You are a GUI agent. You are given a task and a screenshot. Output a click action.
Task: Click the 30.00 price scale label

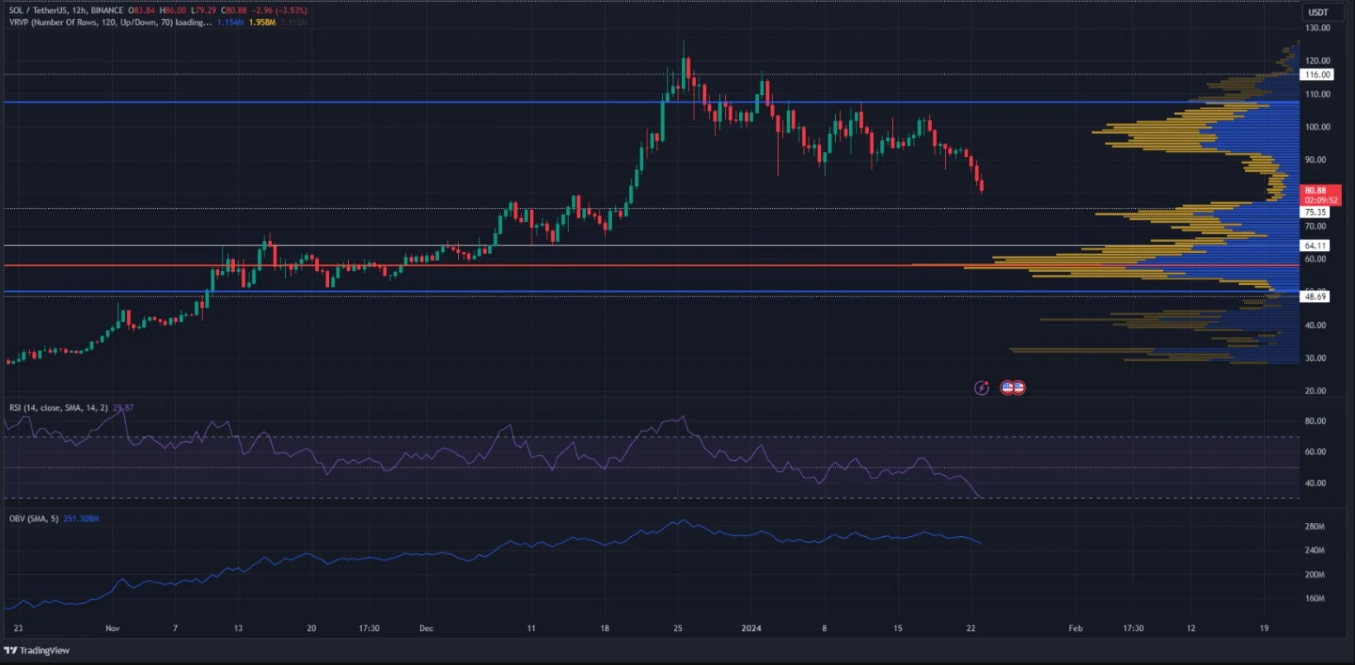1315,358
